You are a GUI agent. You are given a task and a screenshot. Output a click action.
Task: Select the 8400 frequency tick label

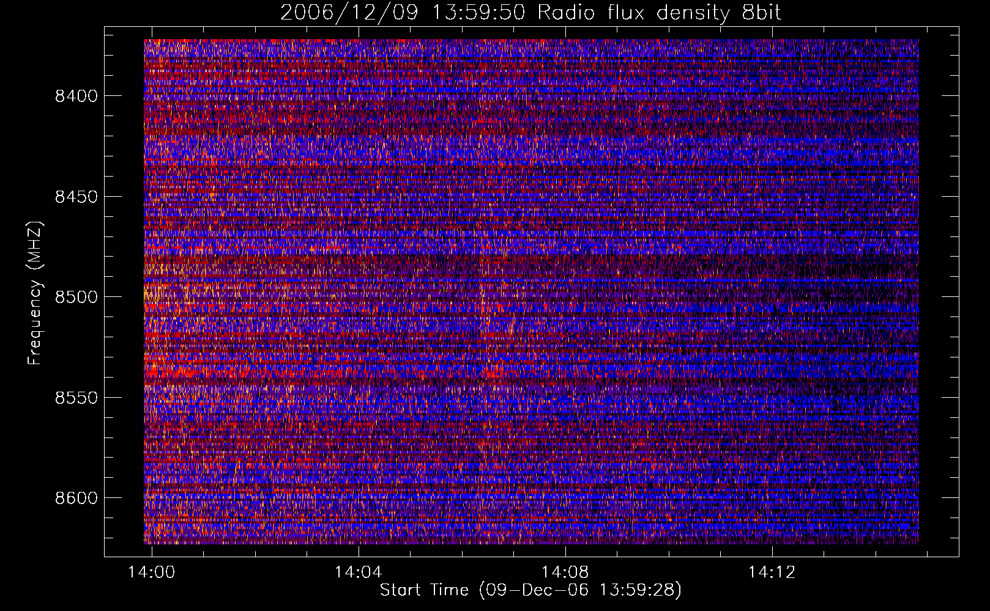coord(76,96)
